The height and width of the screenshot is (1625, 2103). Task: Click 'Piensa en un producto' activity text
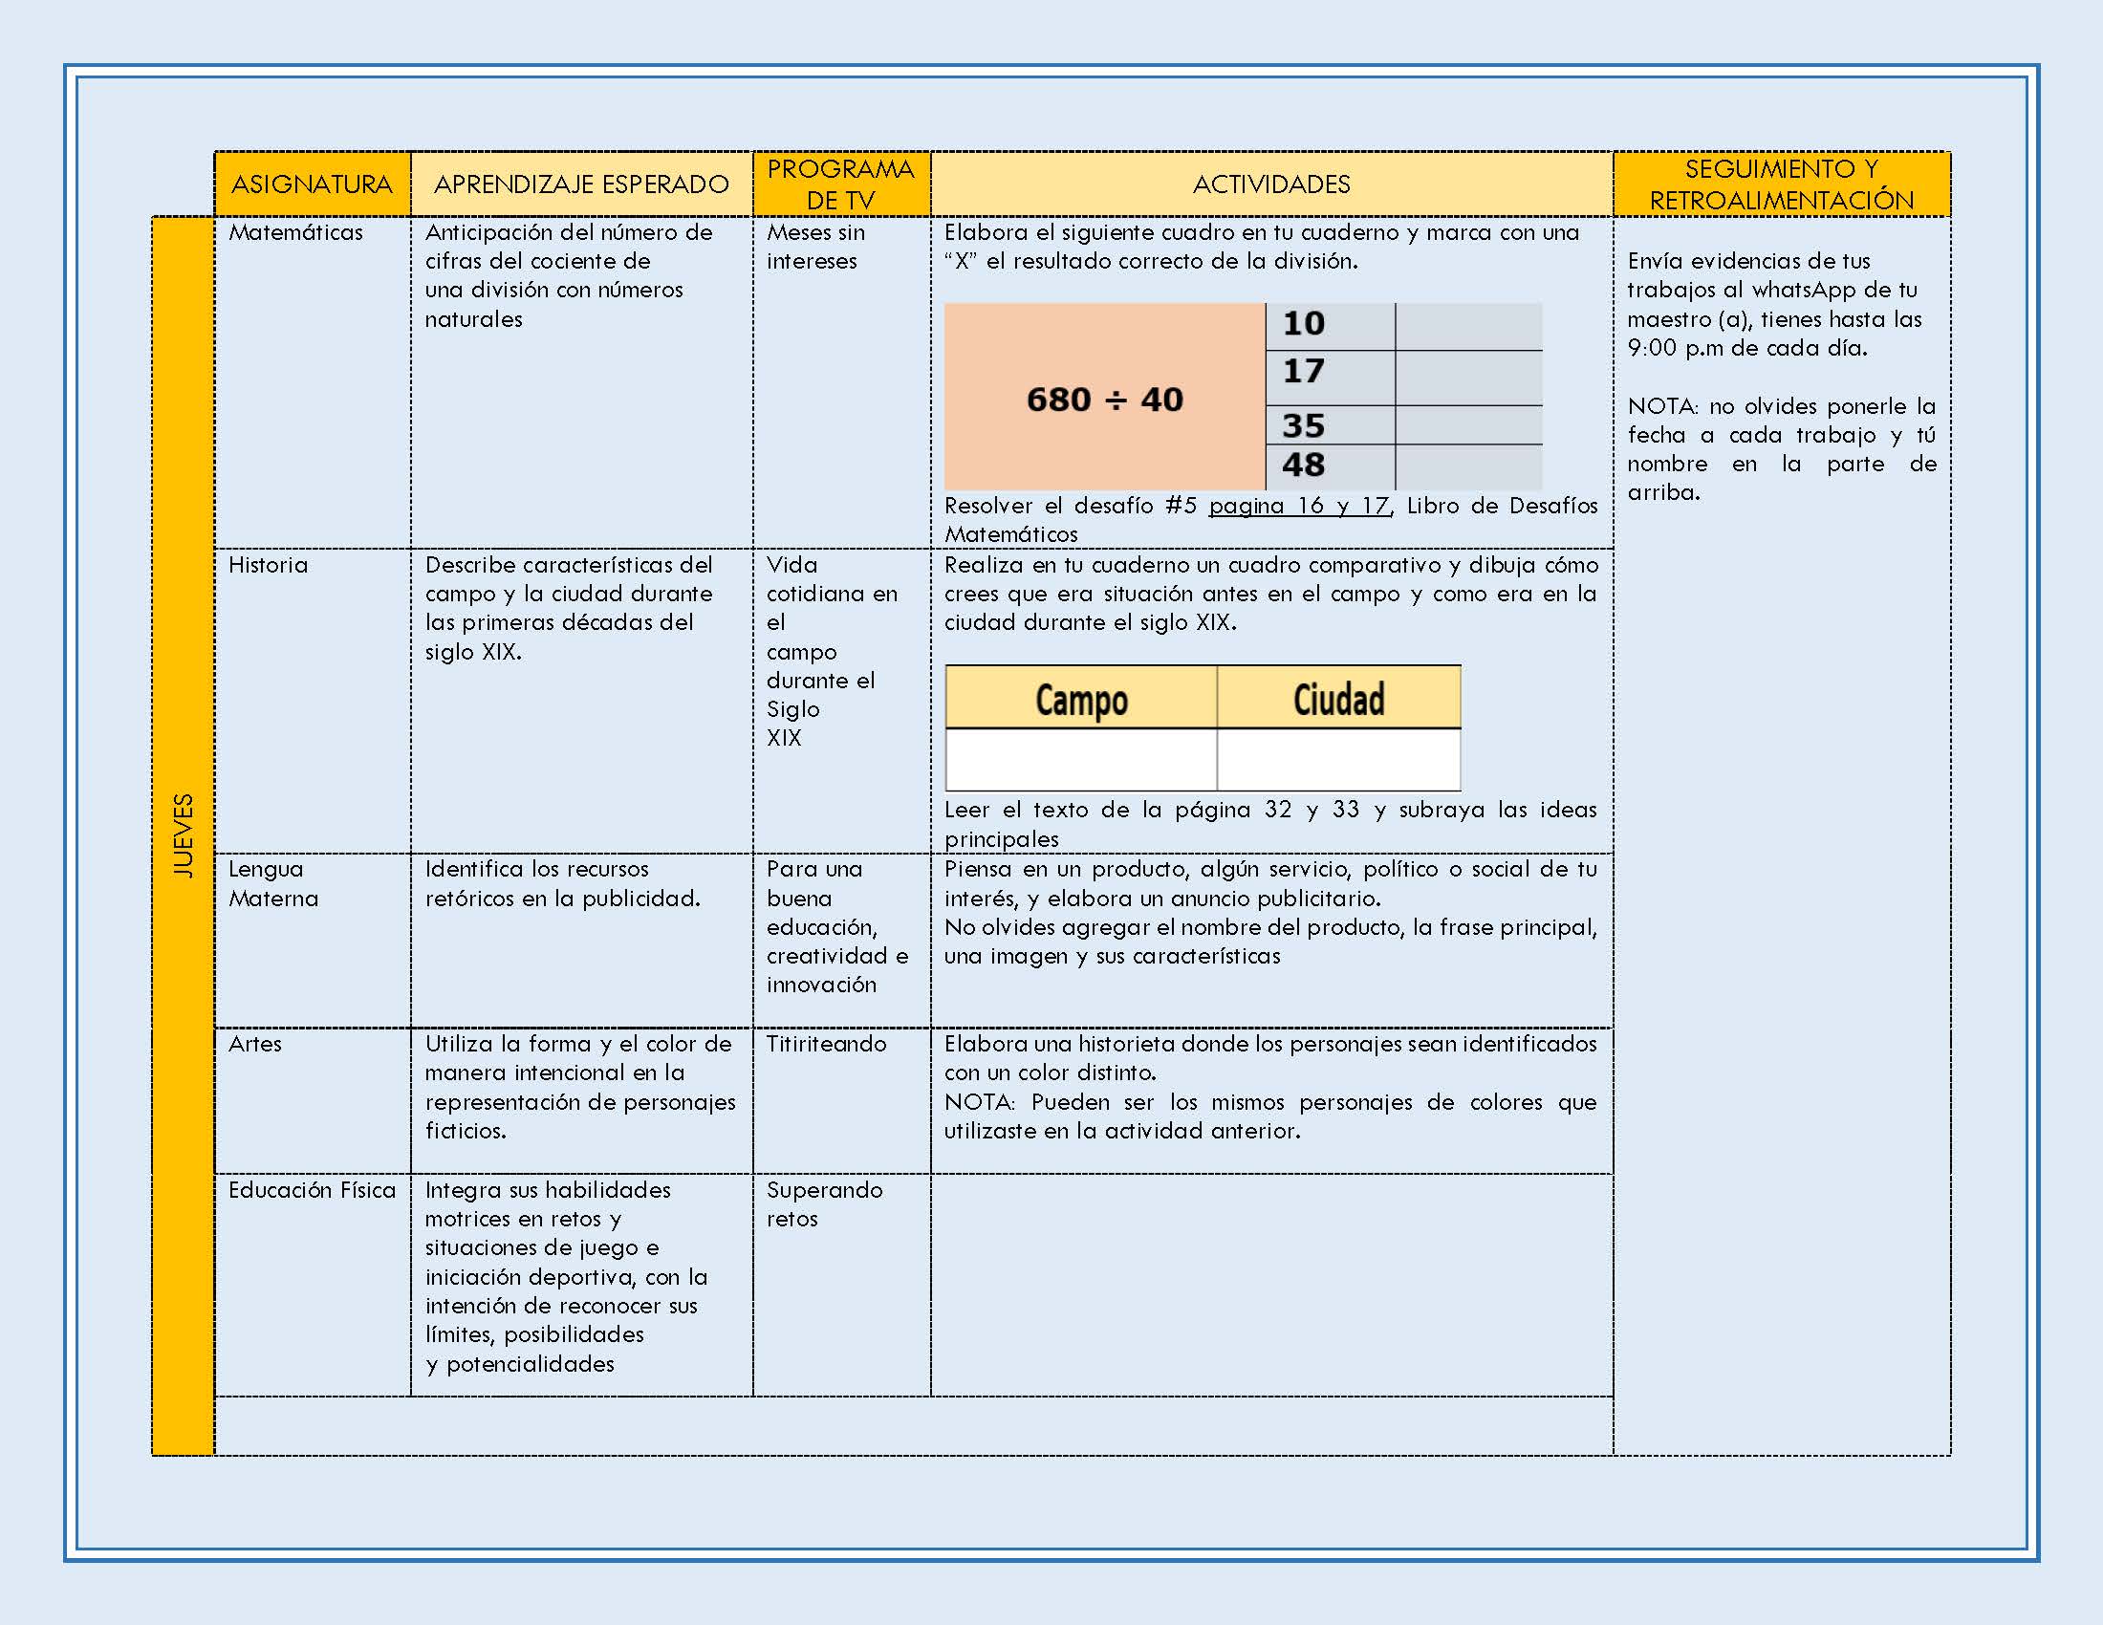(1270, 883)
